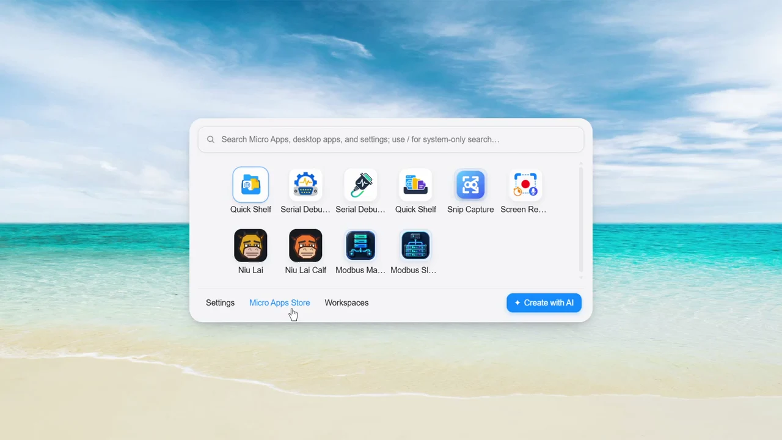Click the app grid vertical scrollbar
The image size is (782, 440).
click(581, 219)
